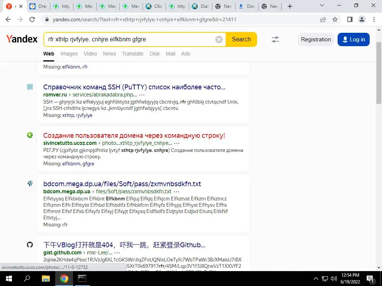Open the tab search dropdown arrow
The image size is (382, 286).
[322, 5]
